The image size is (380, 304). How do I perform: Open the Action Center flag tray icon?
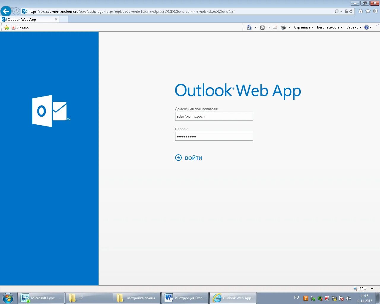pyautogui.click(x=341, y=298)
